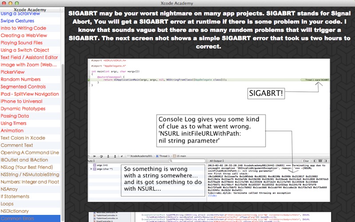The height and width of the screenshot is (222, 355).
Task: Click the console Clear button
Action: point(306,161)
